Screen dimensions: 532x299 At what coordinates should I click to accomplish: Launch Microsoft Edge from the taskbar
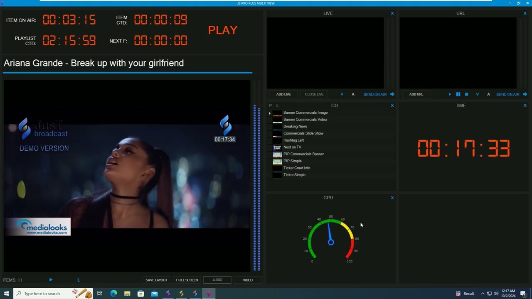coord(113,294)
